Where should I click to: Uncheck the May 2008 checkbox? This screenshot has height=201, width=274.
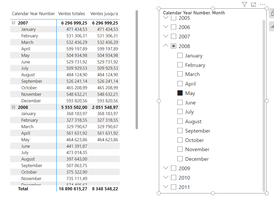tap(180, 93)
